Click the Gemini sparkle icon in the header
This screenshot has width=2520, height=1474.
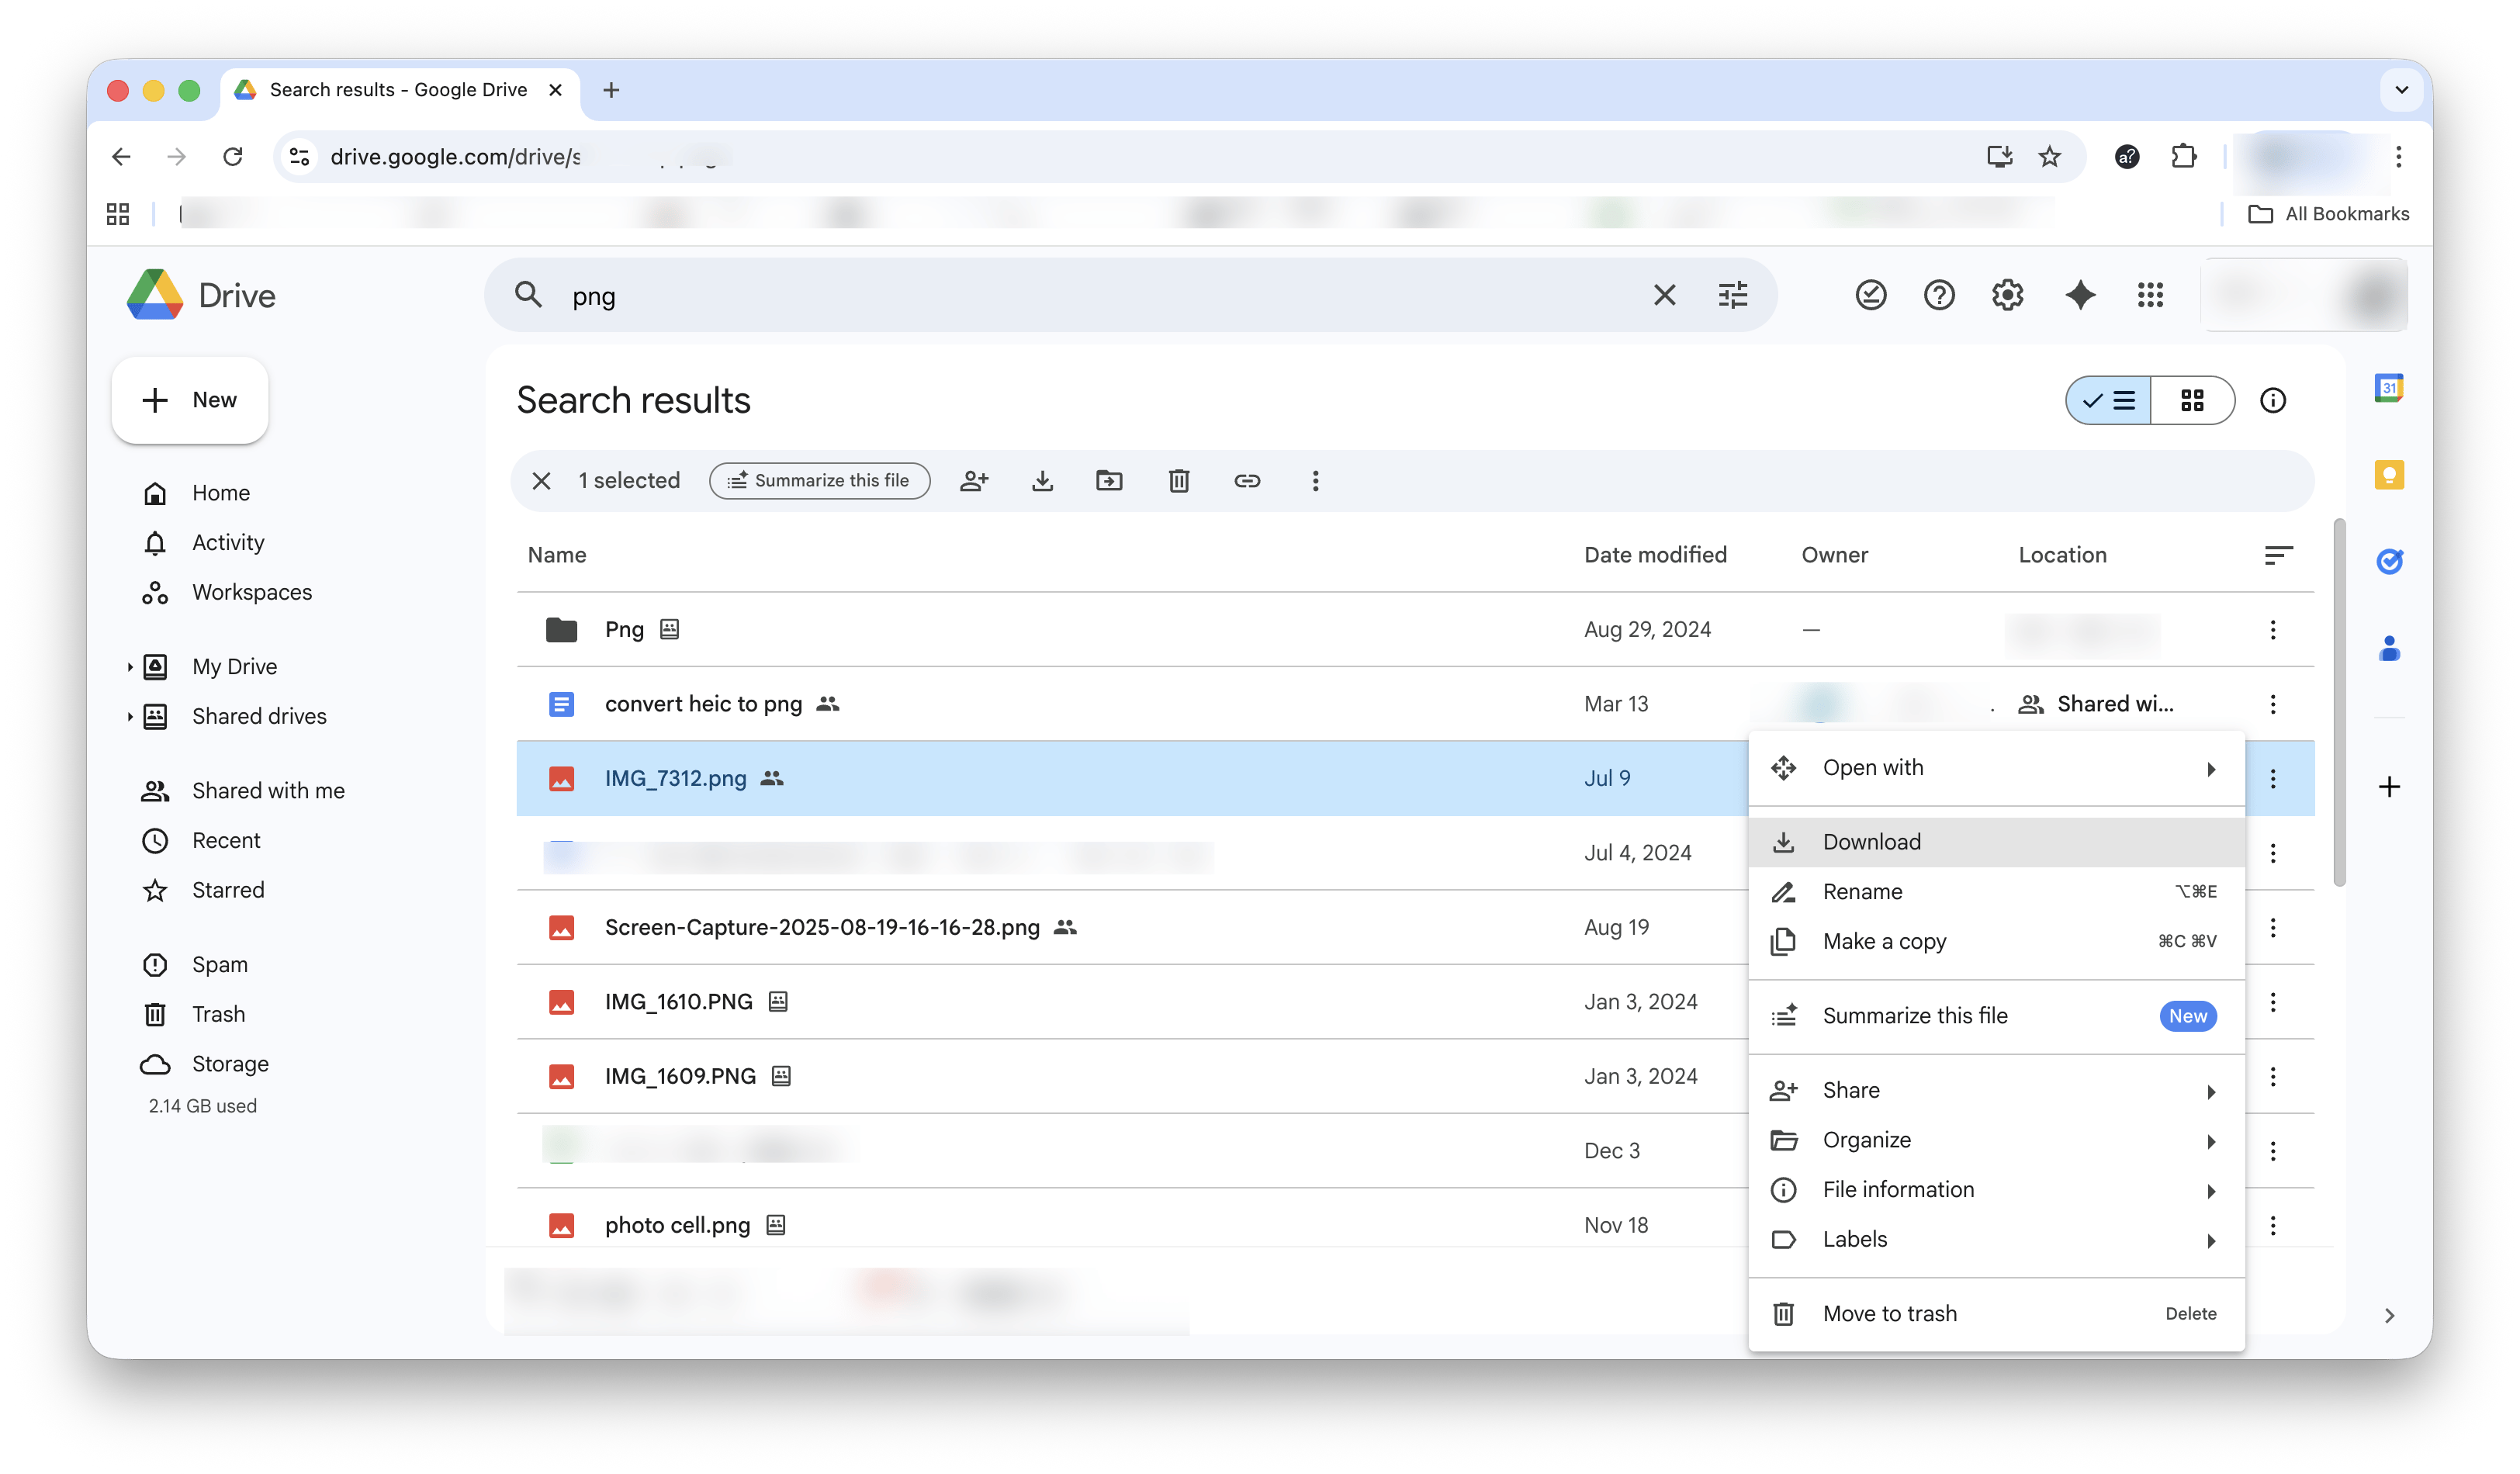pyautogui.click(x=2080, y=295)
